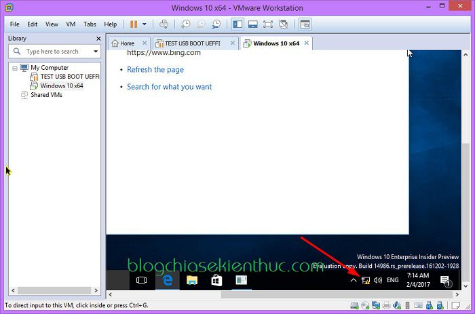Toggle the thumbnail bar view button
This screenshot has height=314, width=475.
(x=253, y=24)
